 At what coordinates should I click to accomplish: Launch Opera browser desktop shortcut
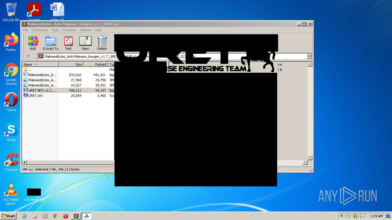11,102
